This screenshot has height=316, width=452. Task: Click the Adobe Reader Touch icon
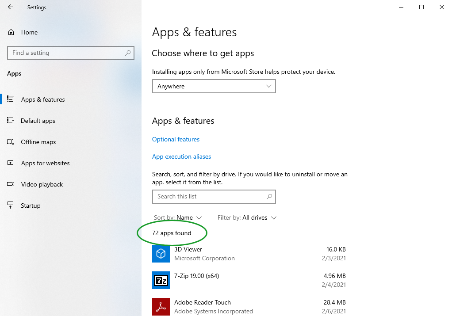pos(161,306)
